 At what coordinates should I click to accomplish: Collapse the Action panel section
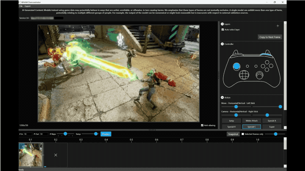point(222,97)
